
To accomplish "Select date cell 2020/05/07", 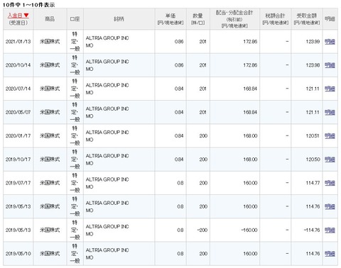I will (18, 112).
